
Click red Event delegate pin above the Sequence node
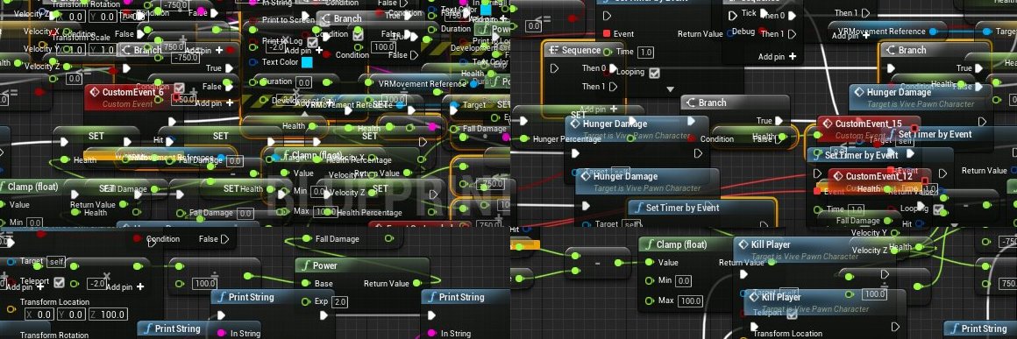tap(607, 33)
